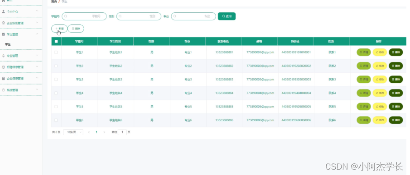410x175 pixels.
Task: Click 修改 for row 学生5
Action: pyautogui.click(x=380, y=106)
